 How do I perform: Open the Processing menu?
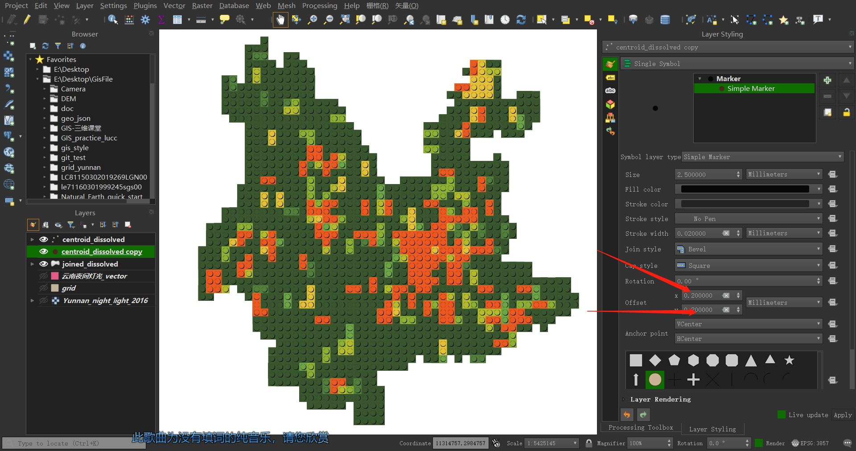tap(320, 5)
